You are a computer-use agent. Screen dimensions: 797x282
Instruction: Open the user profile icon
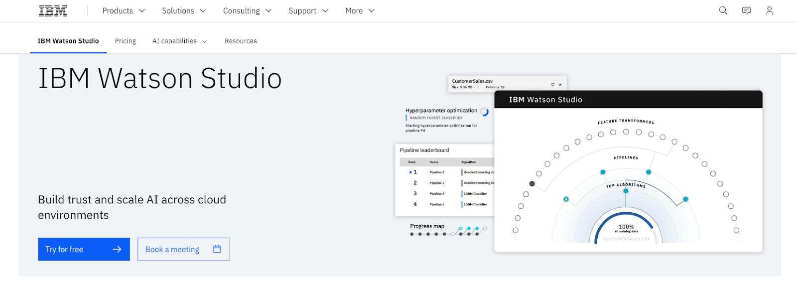(770, 10)
